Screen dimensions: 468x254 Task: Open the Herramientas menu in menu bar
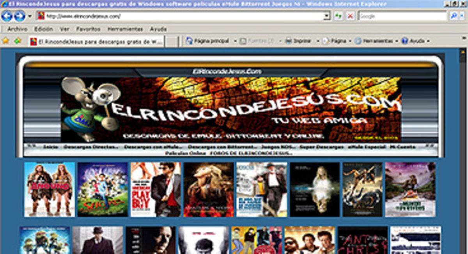point(125,29)
